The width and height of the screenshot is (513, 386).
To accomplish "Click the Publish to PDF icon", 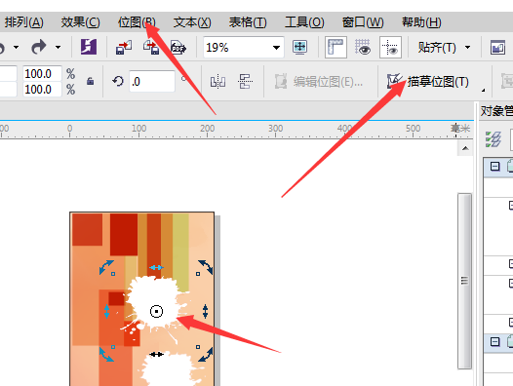I will tap(178, 48).
